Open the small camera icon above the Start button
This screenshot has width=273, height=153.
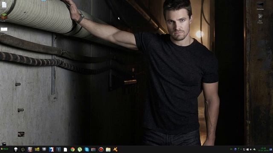coord(4,144)
